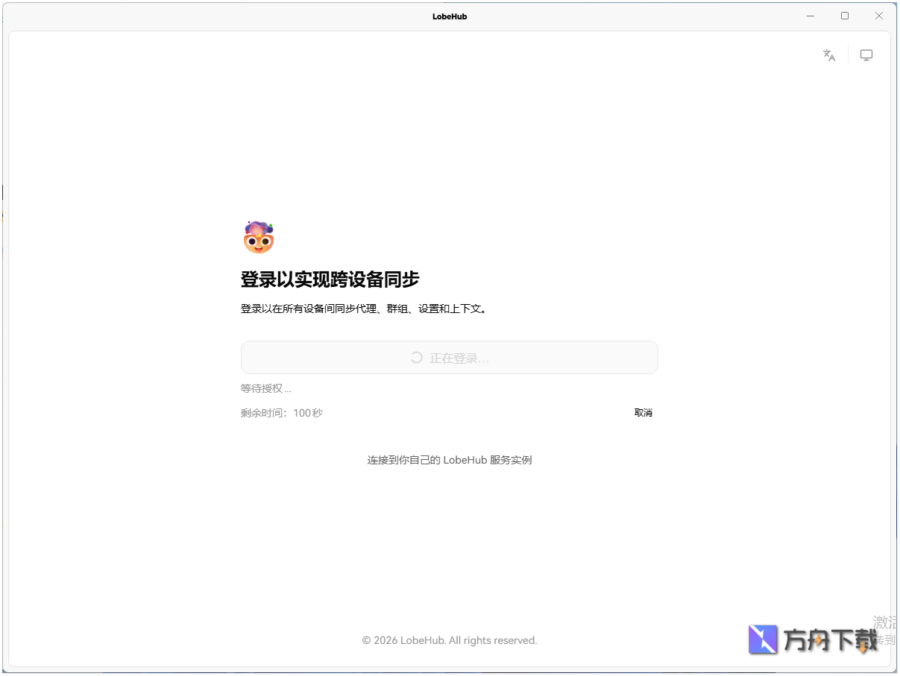Click the LobeHub title bar label
The height and width of the screenshot is (676, 900).
(449, 16)
